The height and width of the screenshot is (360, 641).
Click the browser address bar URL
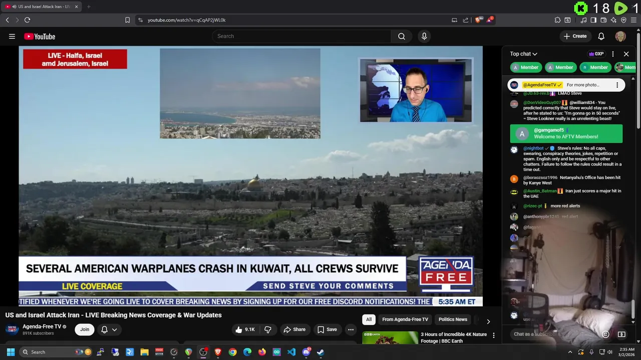click(187, 20)
